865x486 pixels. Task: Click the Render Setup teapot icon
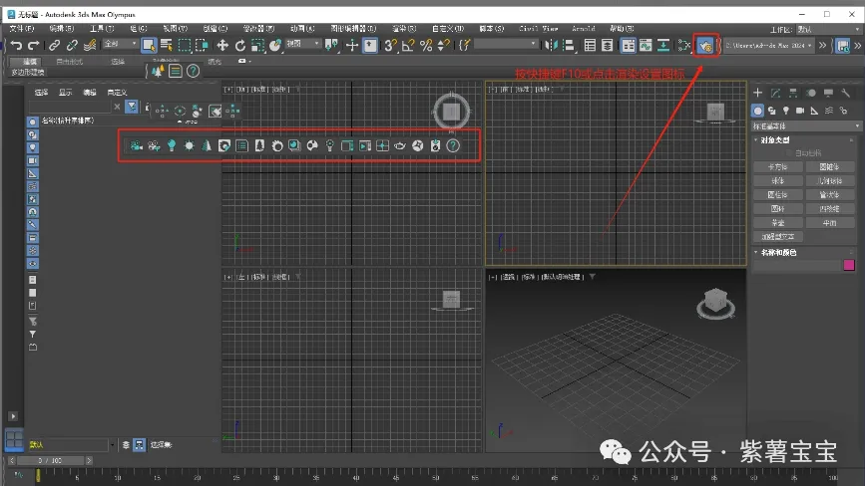pyautogui.click(x=706, y=45)
